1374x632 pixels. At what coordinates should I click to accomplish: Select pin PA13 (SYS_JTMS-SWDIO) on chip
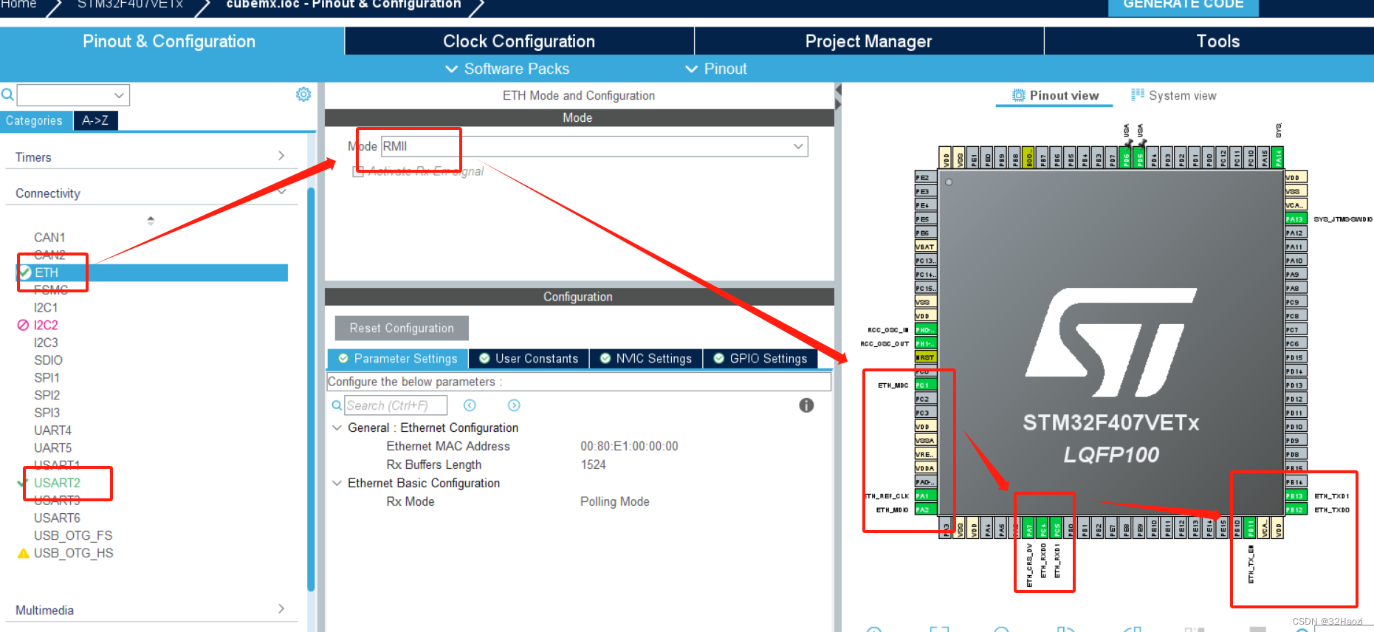[x=1295, y=219]
